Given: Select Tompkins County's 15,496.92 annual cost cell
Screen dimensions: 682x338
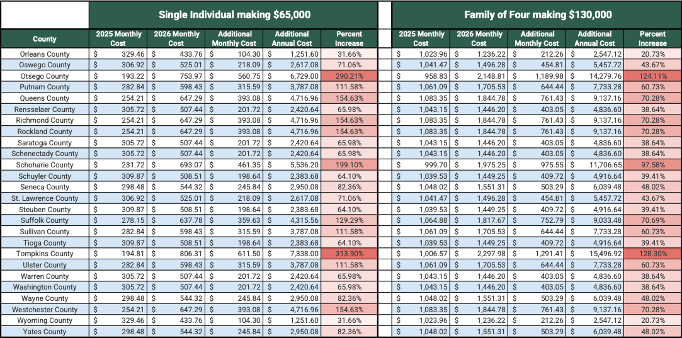Looking at the screenshot, I should click(594, 254).
